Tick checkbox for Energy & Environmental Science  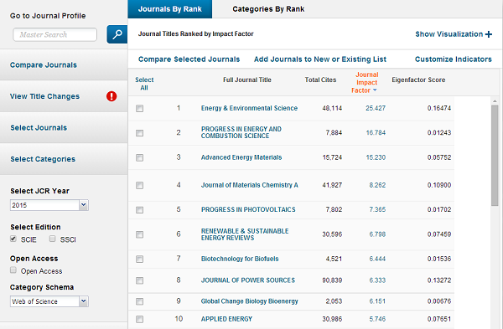click(139, 108)
